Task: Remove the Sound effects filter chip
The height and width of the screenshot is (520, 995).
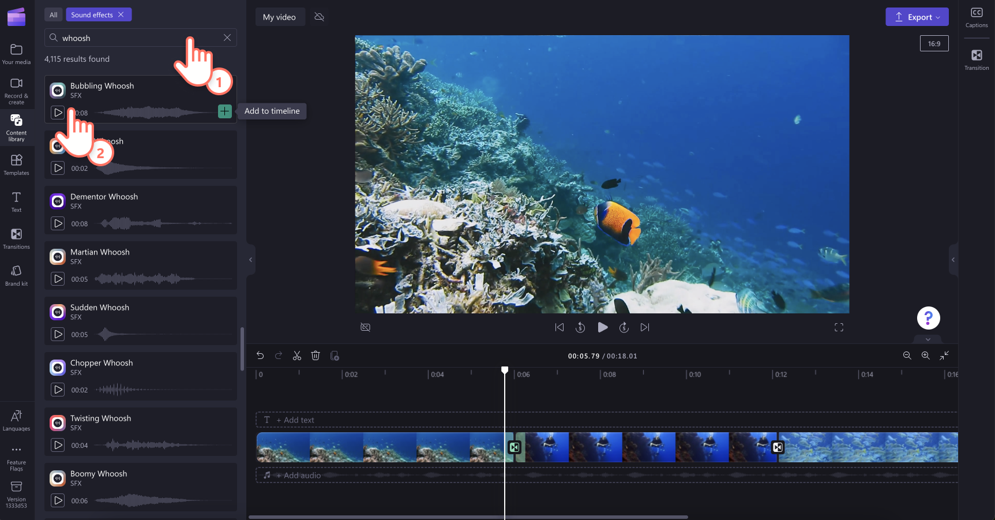Action: pyautogui.click(x=121, y=14)
